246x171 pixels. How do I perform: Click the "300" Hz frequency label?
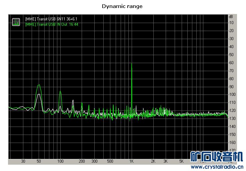[94, 161]
